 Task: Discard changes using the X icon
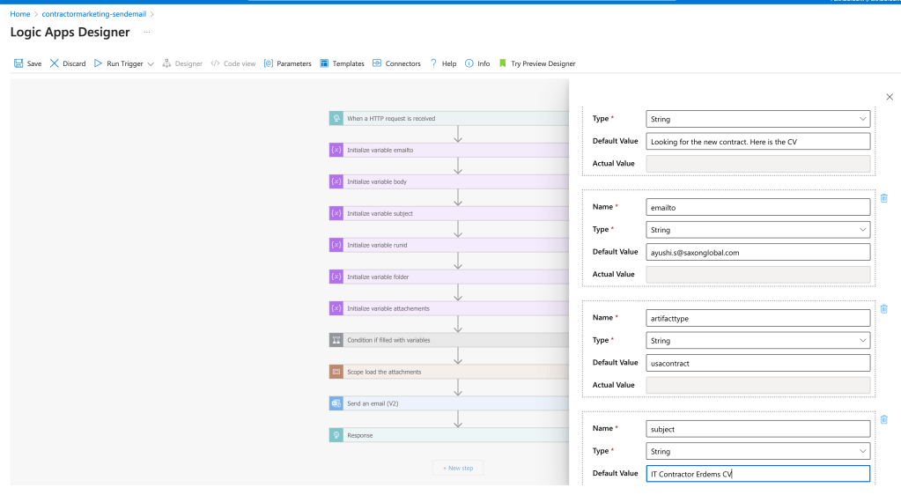[x=54, y=63]
